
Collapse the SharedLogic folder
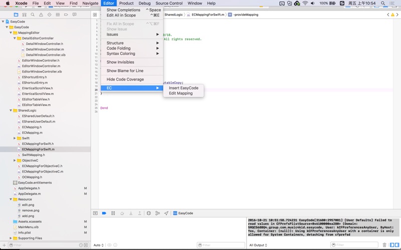11,110
